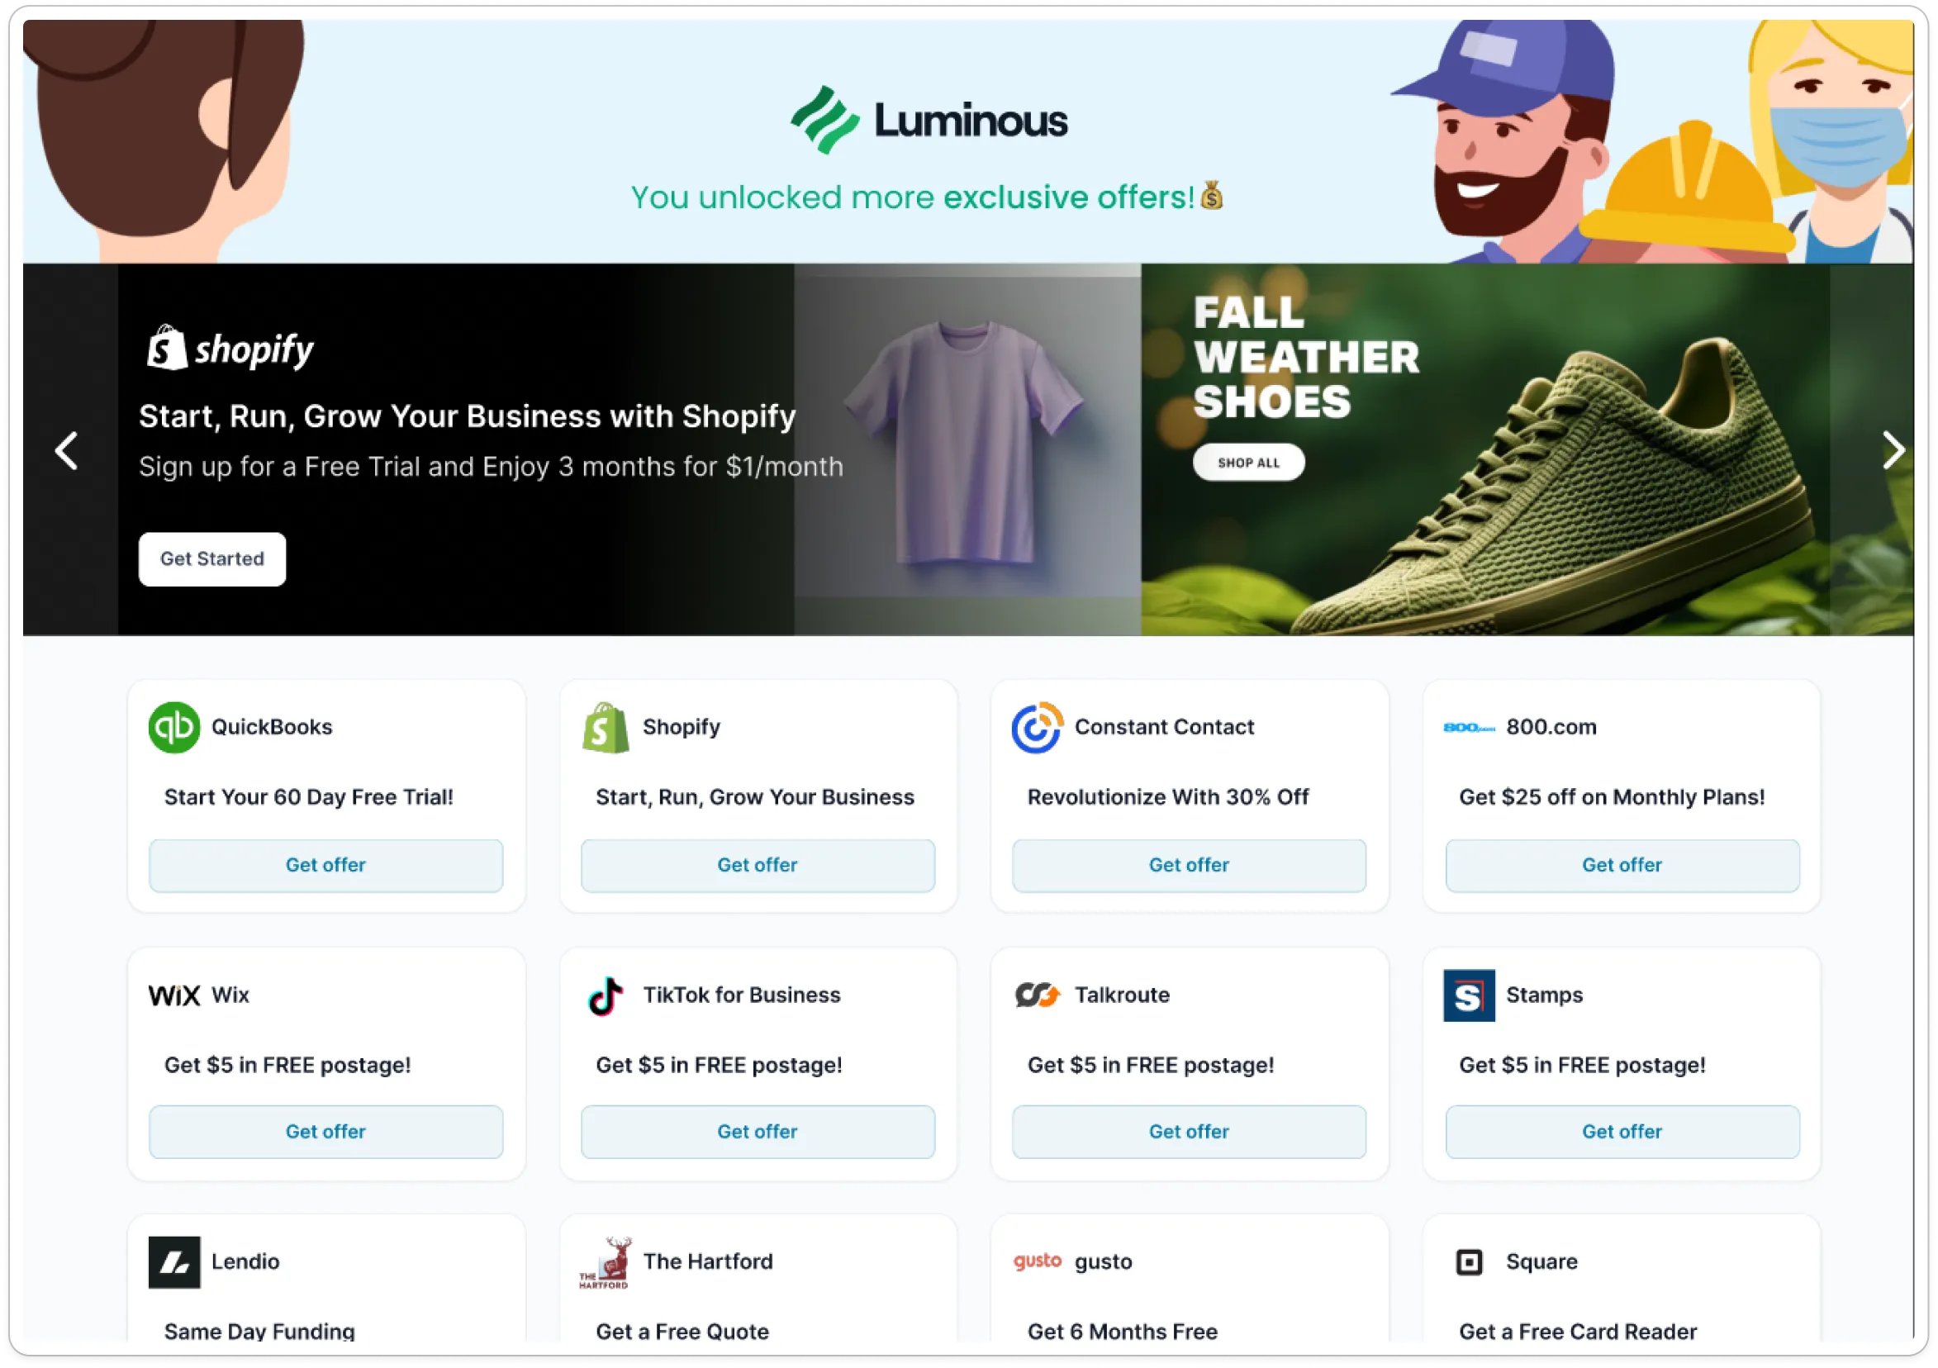Get the Wix offer

[x=325, y=1132]
